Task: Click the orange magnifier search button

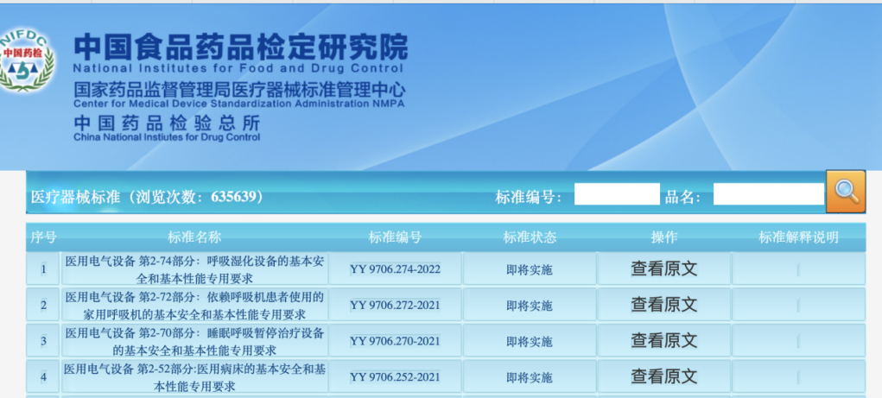Action: (x=845, y=192)
